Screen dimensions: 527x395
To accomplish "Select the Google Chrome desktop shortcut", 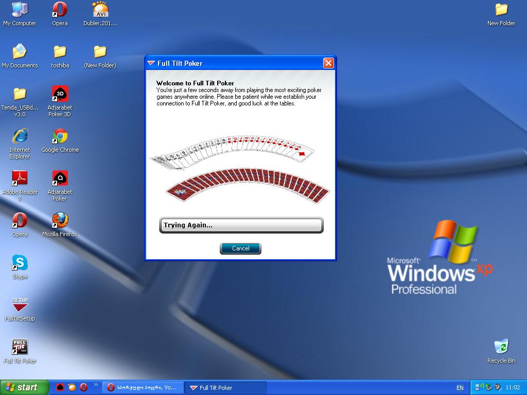I will 60,141.
